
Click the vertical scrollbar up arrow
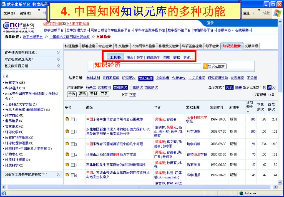pos(280,22)
